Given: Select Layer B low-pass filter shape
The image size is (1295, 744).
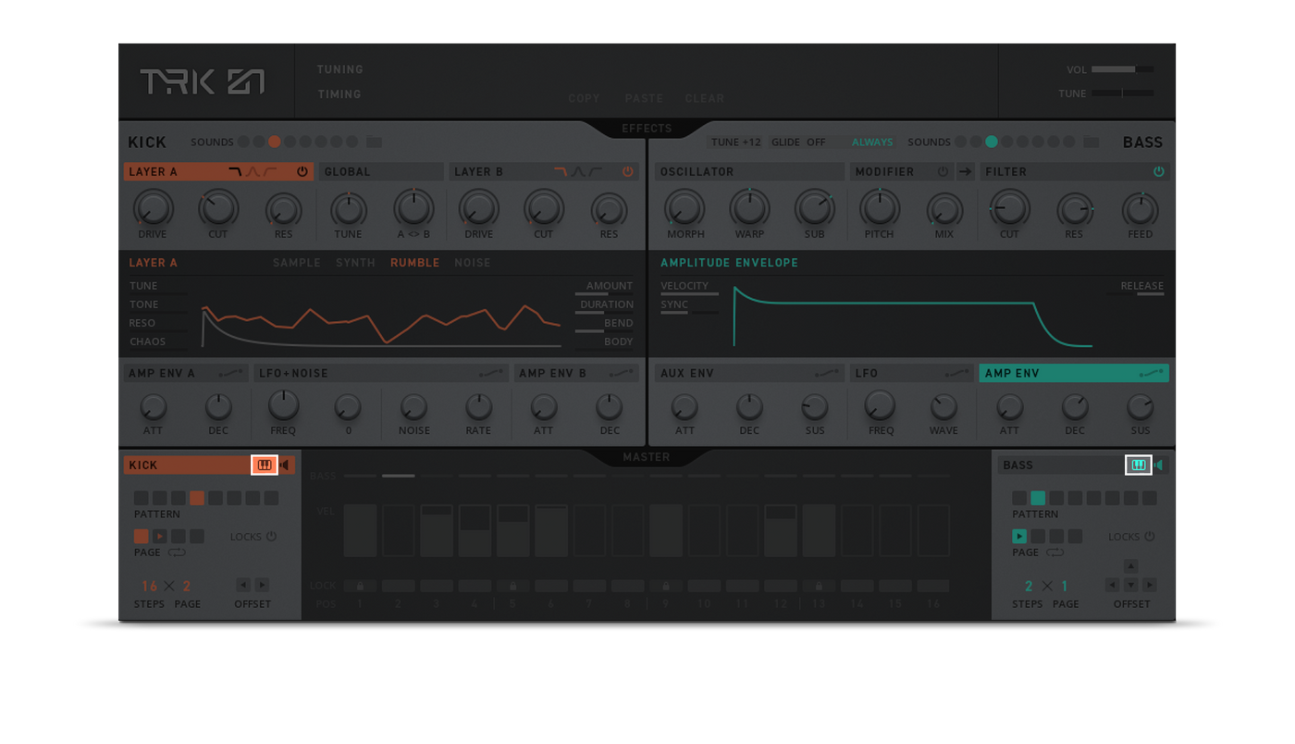Looking at the screenshot, I should 561,172.
